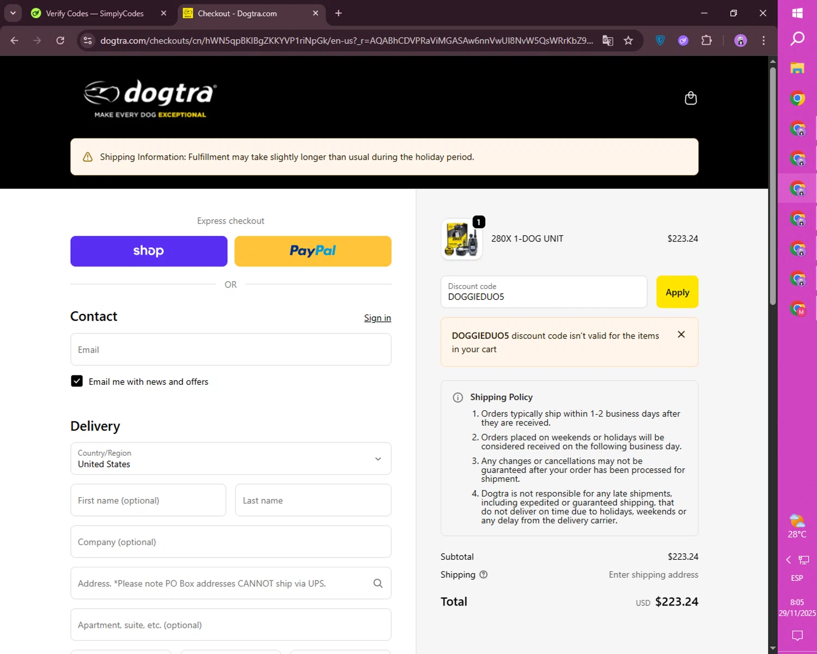Open File Explorer from the taskbar

click(797, 68)
